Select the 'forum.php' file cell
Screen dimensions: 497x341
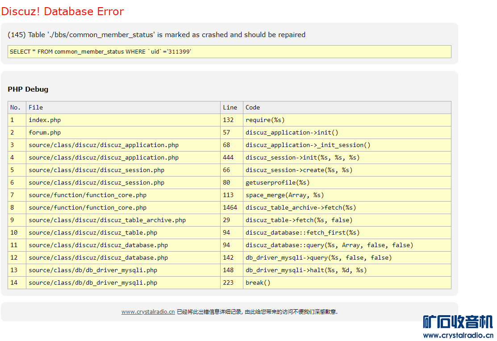(123, 133)
